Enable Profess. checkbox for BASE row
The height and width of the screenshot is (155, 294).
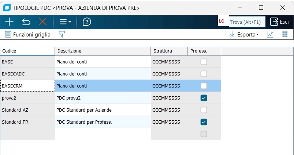point(204,62)
